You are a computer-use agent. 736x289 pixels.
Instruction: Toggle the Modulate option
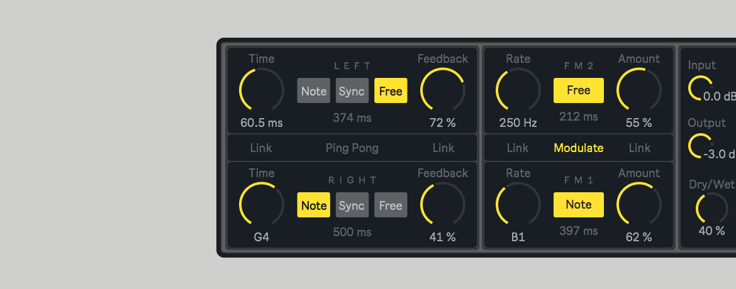pos(578,148)
